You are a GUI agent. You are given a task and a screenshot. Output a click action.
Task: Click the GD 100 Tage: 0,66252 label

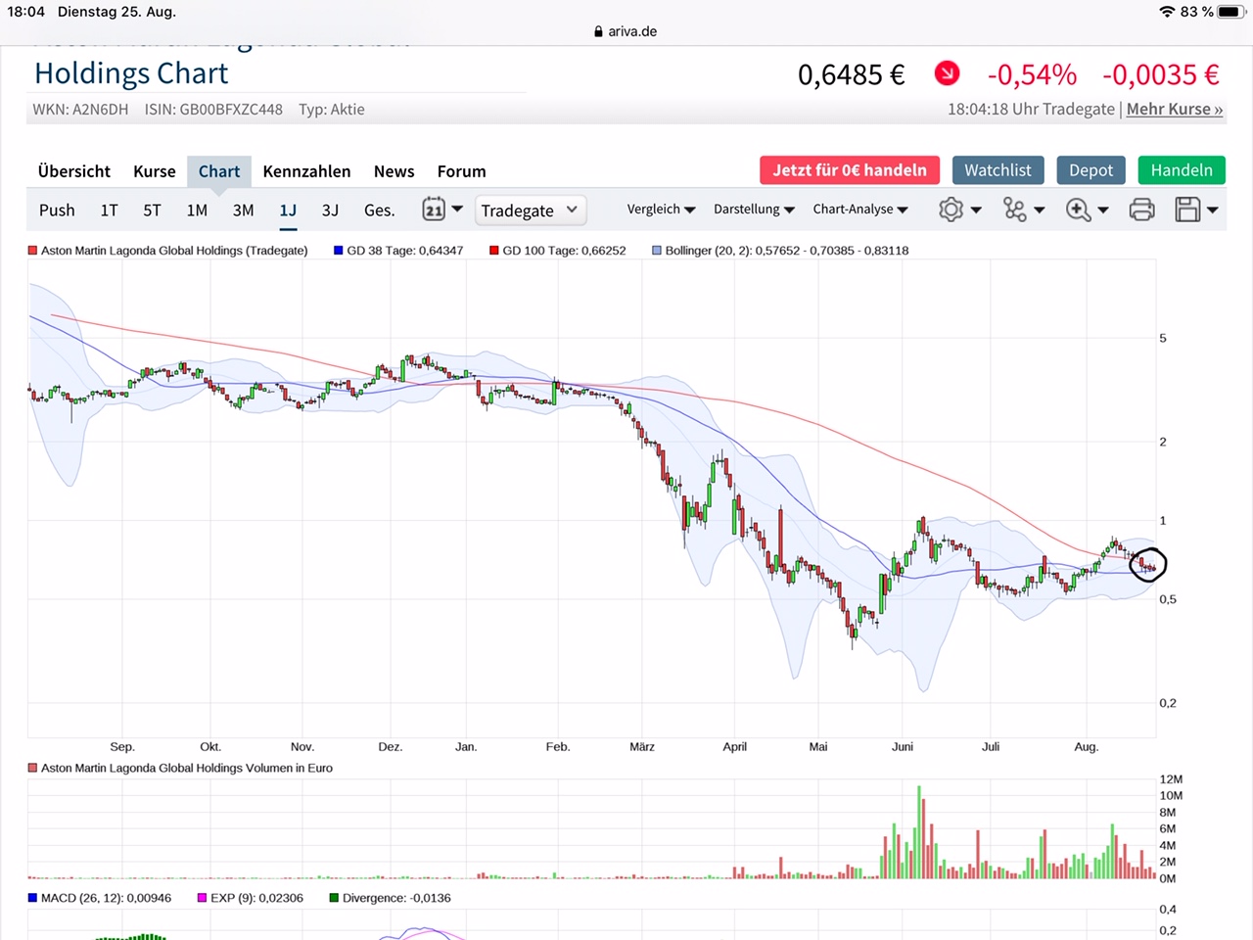point(564,251)
